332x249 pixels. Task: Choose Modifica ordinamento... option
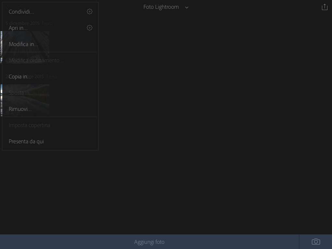(x=50, y=60)
